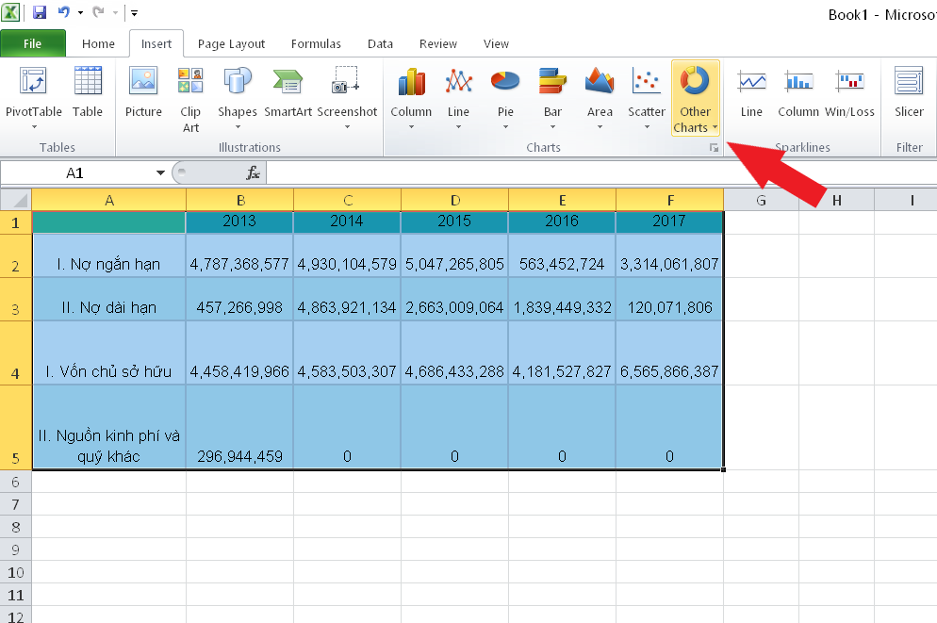
Task: Insert a Scatter chart
Action: tap(647, 99)
